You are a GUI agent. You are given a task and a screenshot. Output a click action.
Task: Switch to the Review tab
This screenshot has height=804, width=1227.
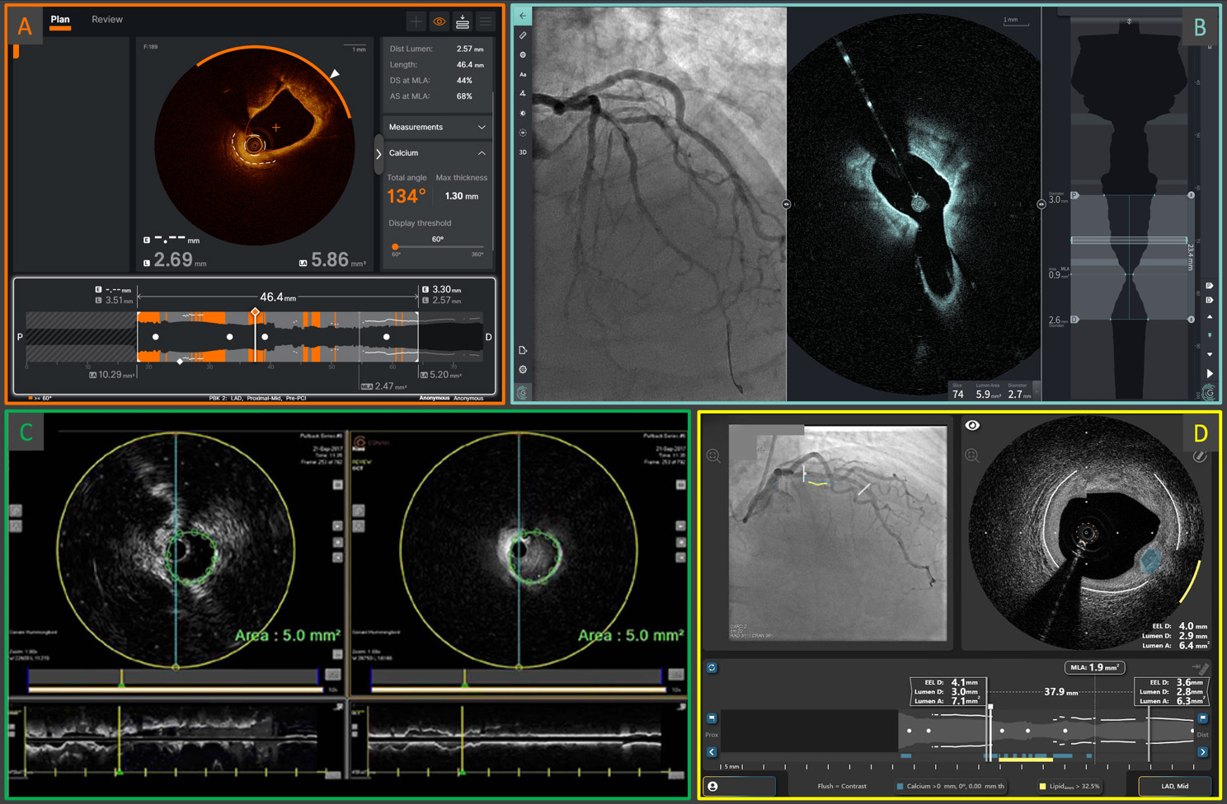(107, 20)
